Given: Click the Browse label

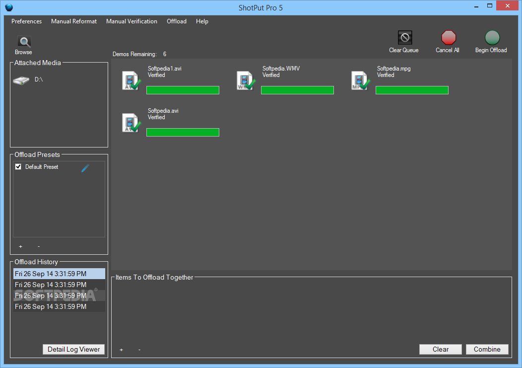Looking at the screenshot, I should pyautogui.click(x=23, y=52).
